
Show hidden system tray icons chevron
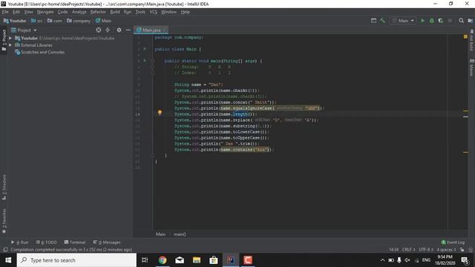click(x=382, y=260)
